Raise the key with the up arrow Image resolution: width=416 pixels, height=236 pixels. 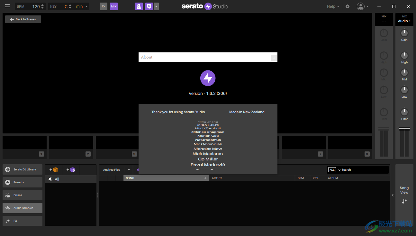[71, 5]
